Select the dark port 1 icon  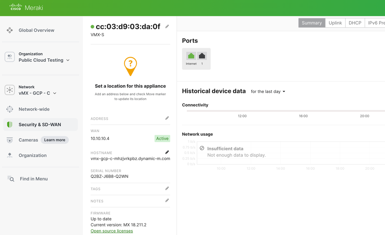coord(202,56)
